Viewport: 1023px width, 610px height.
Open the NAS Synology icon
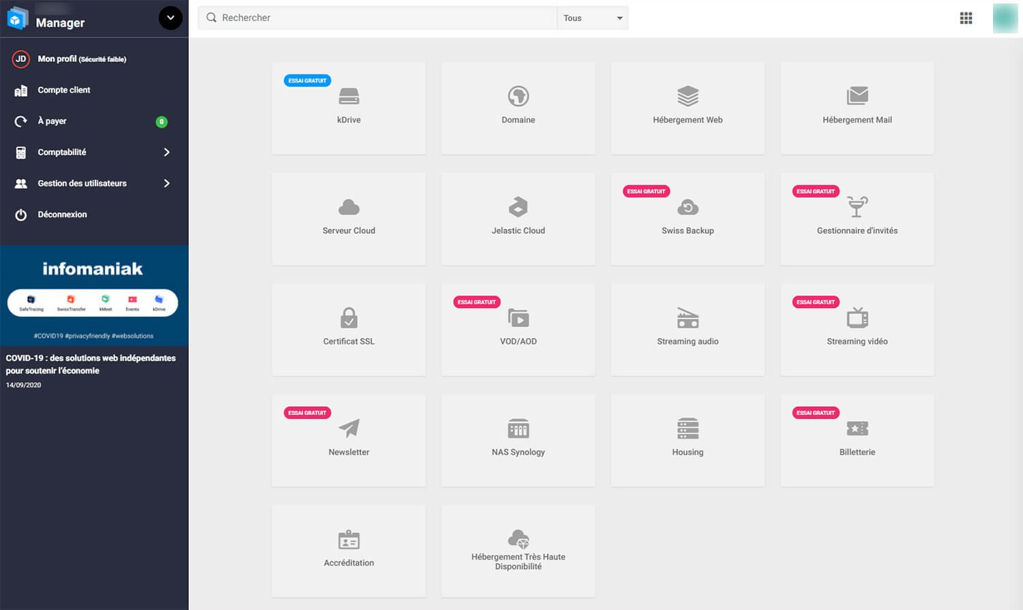pos(518,429)
